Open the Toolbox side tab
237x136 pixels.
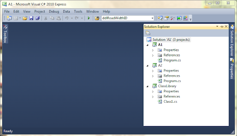5,34
